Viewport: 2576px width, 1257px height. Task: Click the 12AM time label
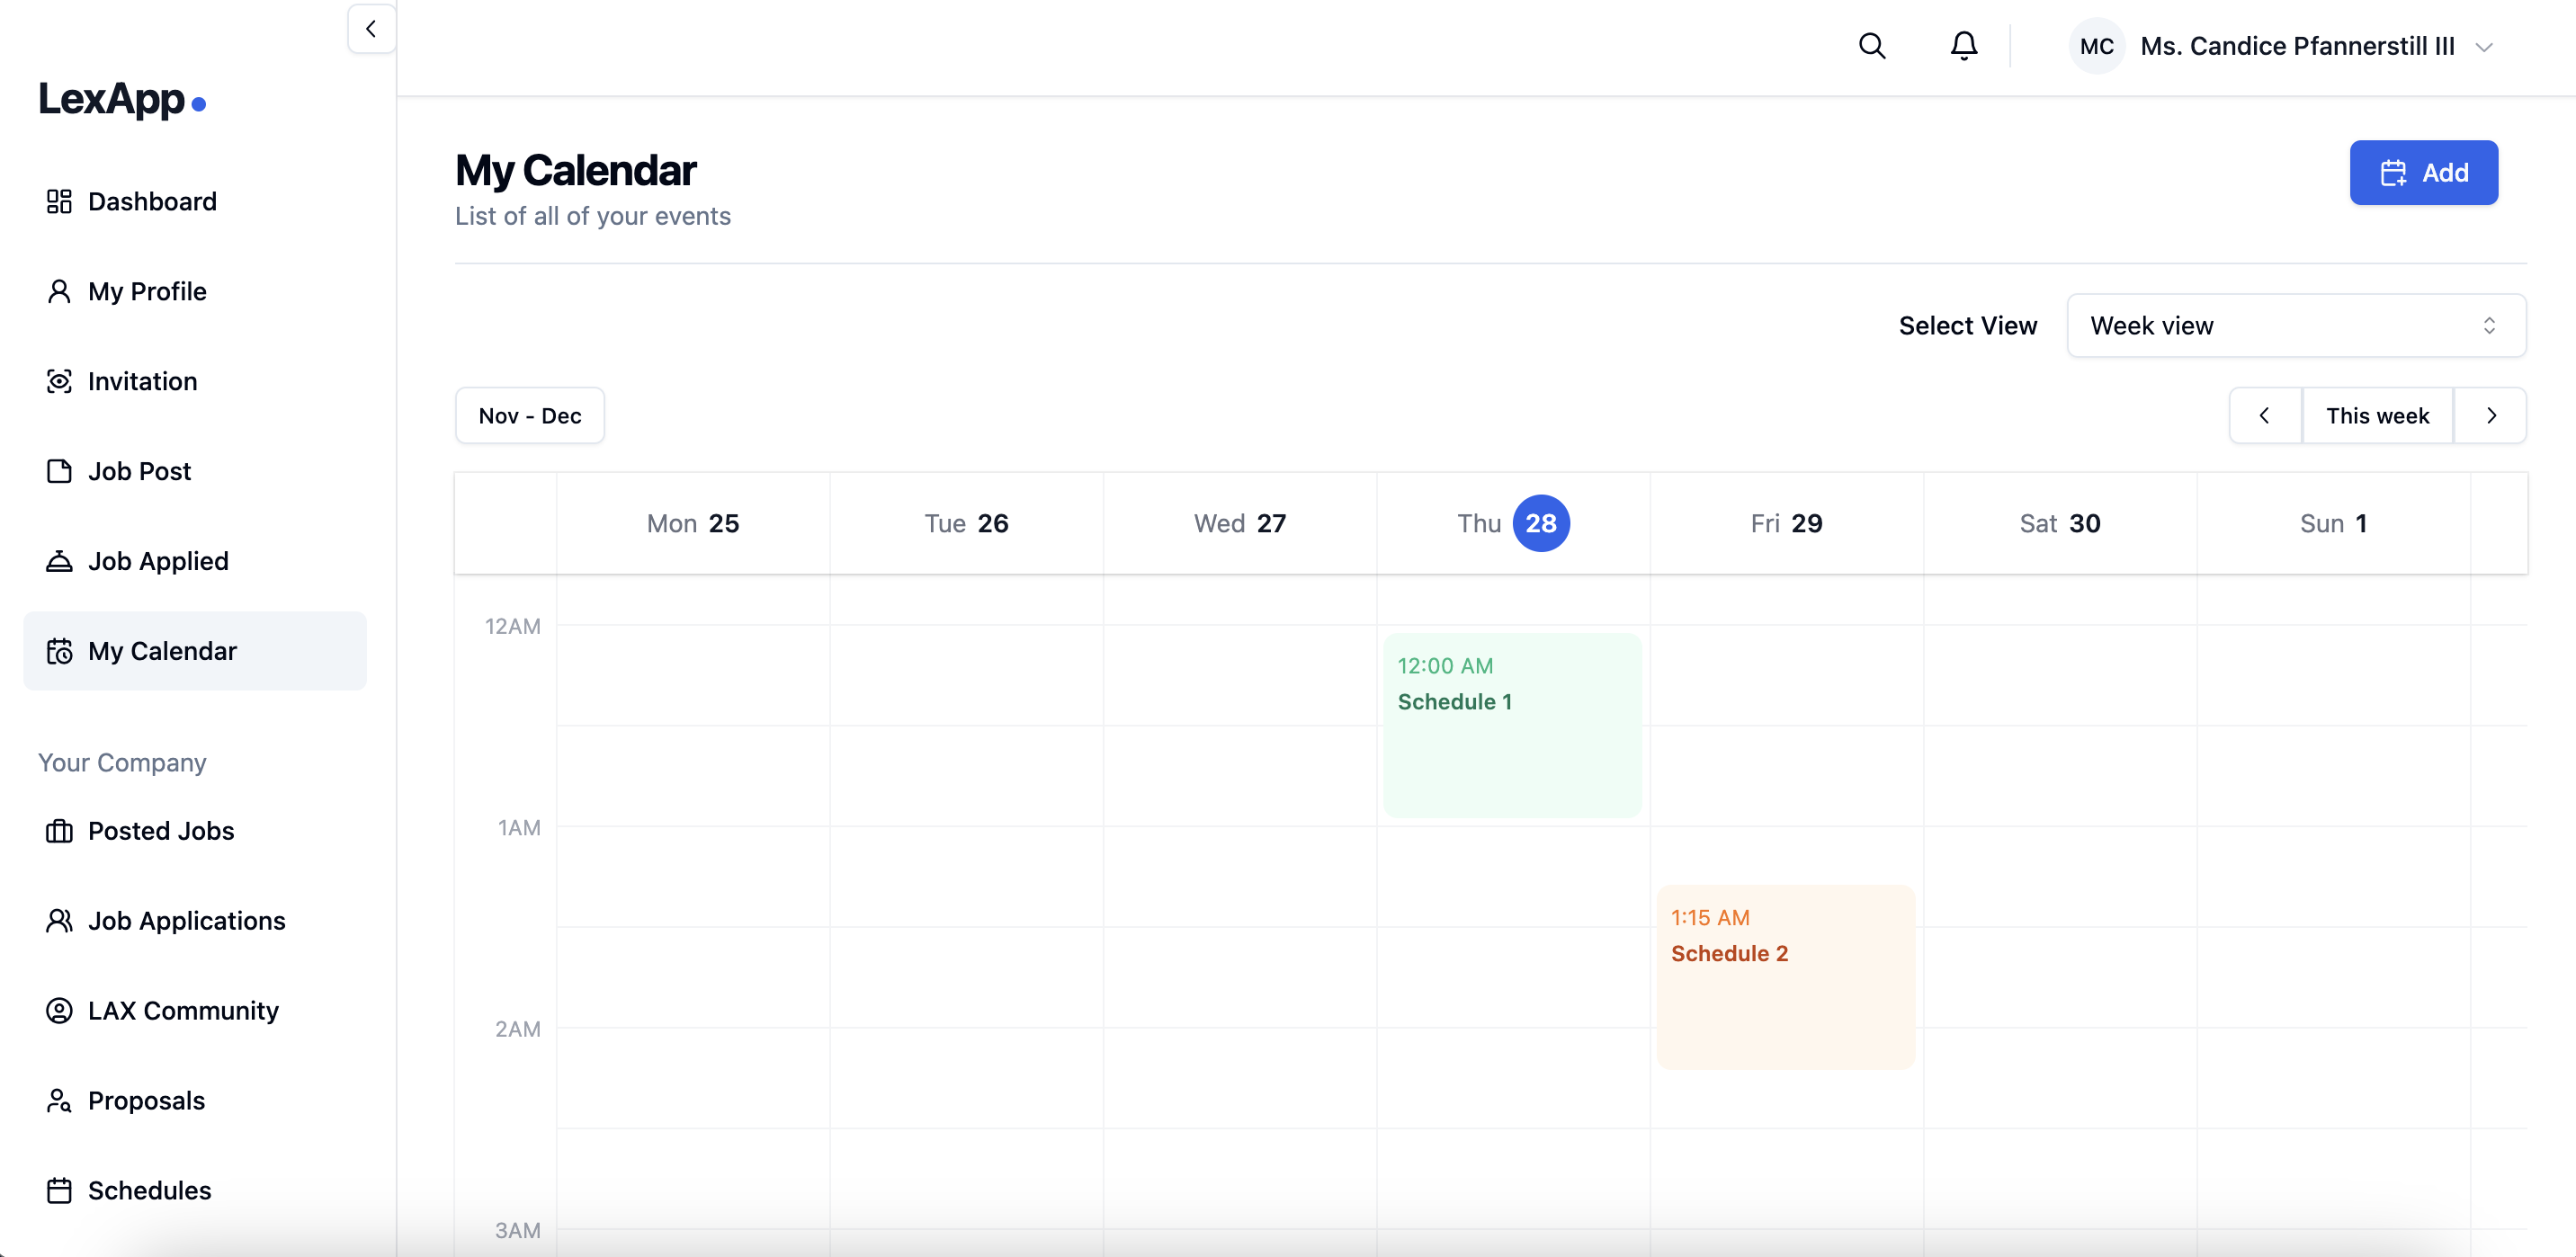point(512,626)
